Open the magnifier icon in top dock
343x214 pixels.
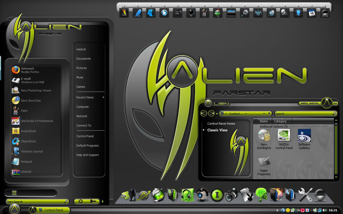click(x=245, y=13)
